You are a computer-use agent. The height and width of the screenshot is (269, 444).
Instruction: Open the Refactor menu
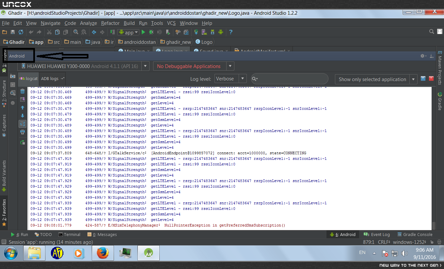110,23
